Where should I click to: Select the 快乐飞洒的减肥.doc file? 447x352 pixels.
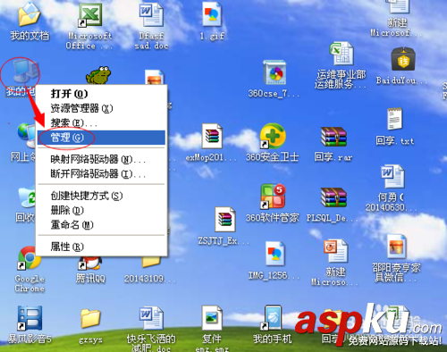click(x=151, y=319)
